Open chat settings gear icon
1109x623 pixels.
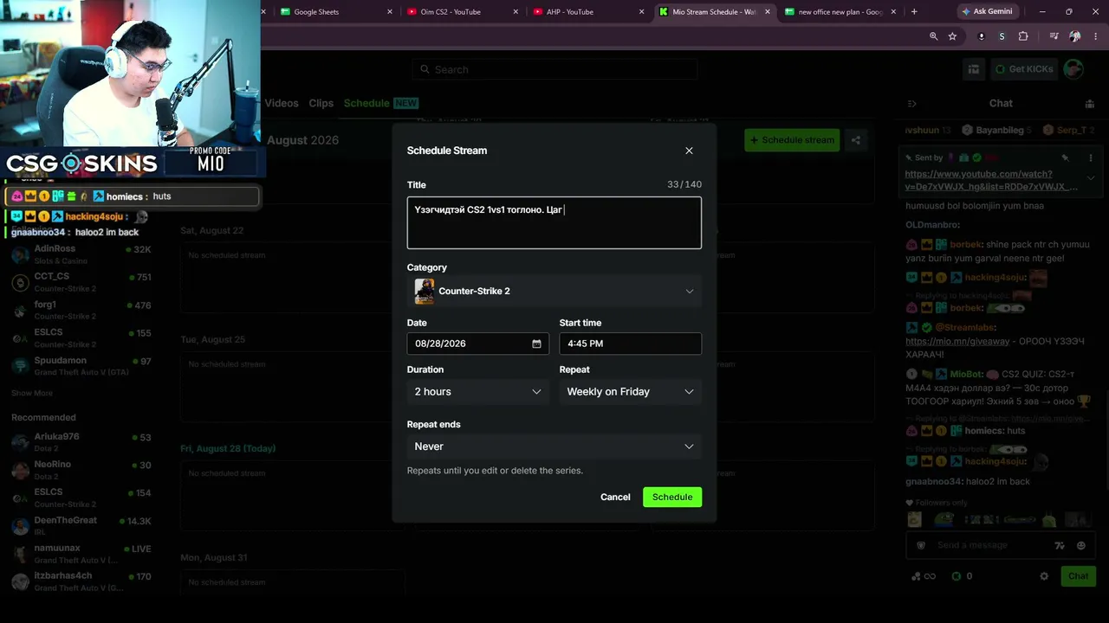pos(1044,576)
